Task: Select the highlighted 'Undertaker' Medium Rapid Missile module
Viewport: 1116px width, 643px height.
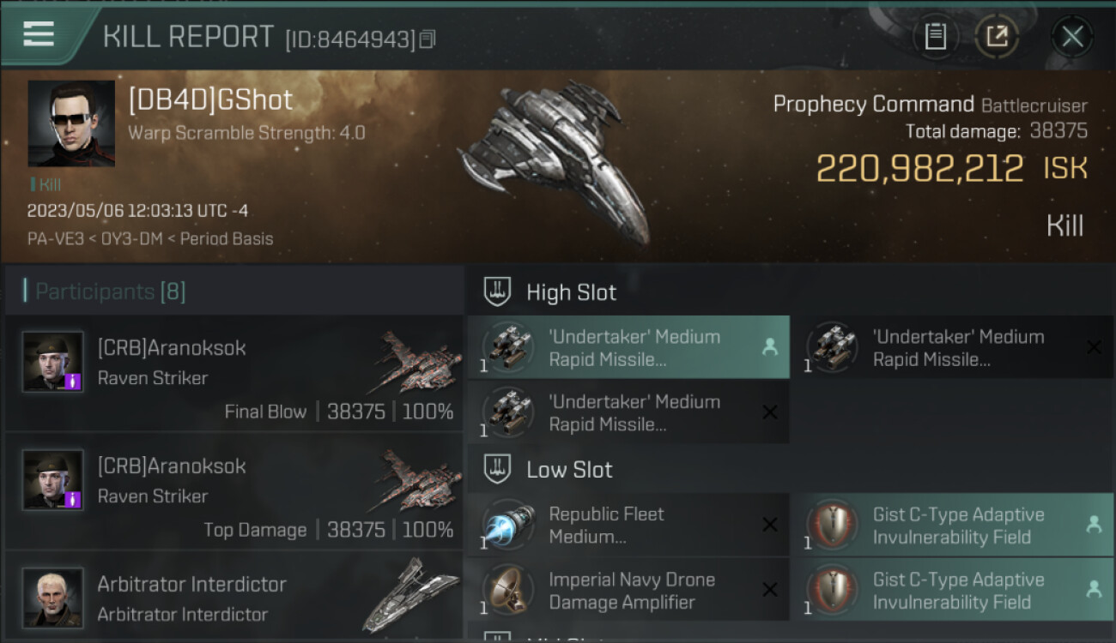Action: tap(628, 347)
